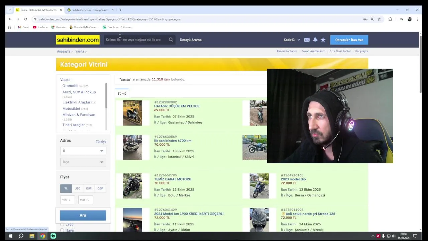Open the Donate ByNoGame bookmark
The width and height of the screenshot is (428, 241).
pyautogui.click(x=84, y=27)
